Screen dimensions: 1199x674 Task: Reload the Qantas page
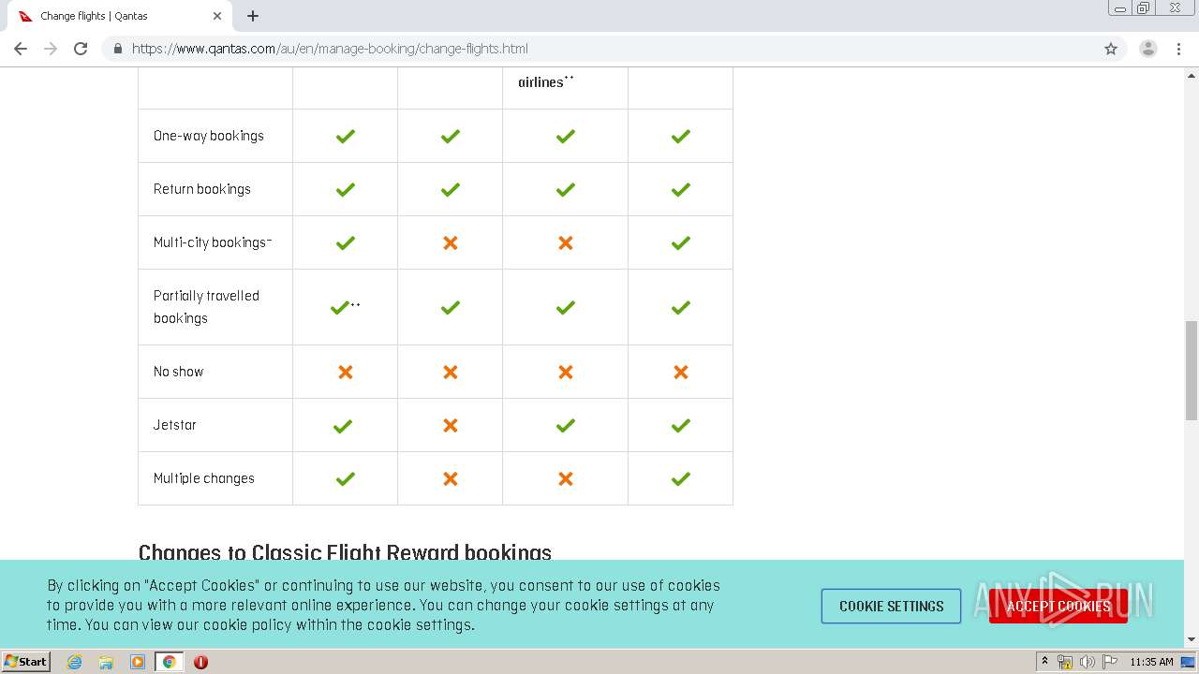pyautogui.click(x=81, y=49)
